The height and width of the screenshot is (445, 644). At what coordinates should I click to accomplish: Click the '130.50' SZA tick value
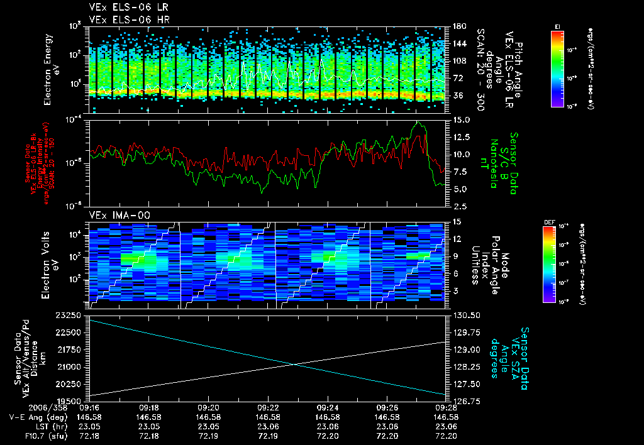point(467,316)
